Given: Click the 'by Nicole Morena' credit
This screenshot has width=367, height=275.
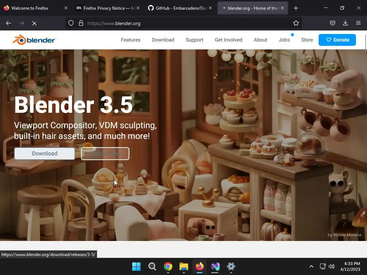Looking at the screenshot, I should point(344,235).
